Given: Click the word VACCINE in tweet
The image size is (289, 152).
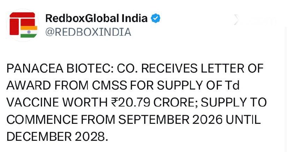Looking at the screenshot, I should click(31, 103).
